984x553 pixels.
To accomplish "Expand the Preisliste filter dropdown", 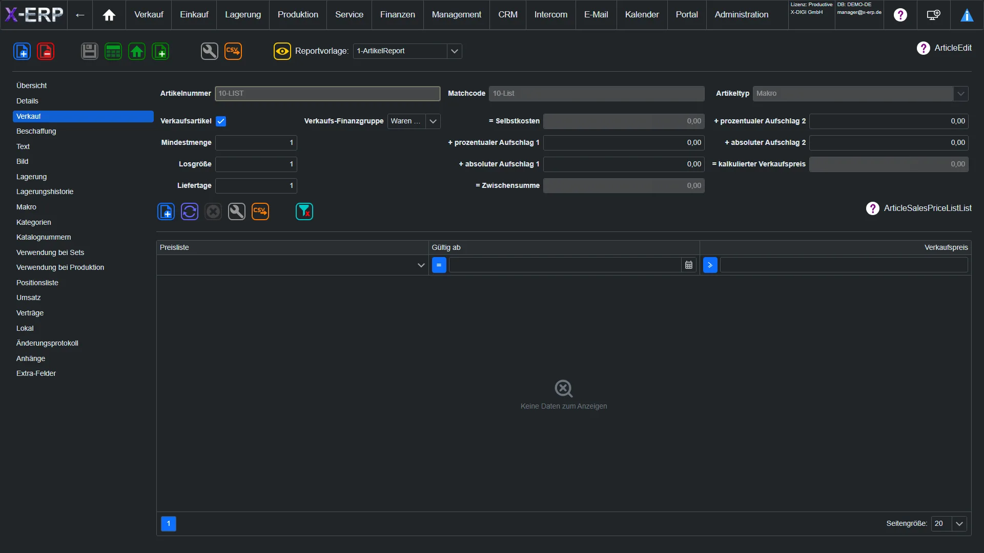I will pyautogui.click(x=421, y=265).
